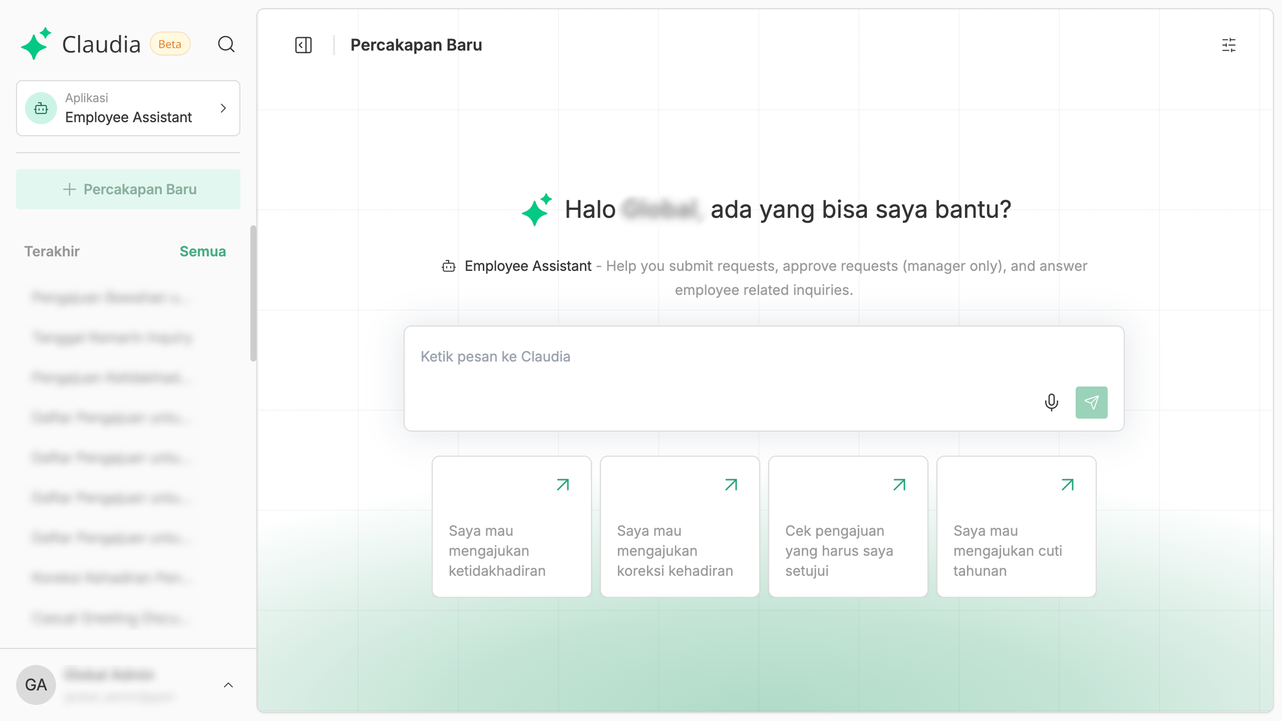Viewport: 1282px width, 721px height.
Task: Click arrow icon on ketidakhadiran suggestion card
Action: click(563, 484)
